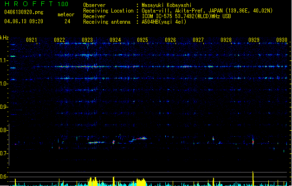Screen dimensions: 292x186
Task: Click the A504HB(yagi 4el) antenna text
Action: coord(164,22)
